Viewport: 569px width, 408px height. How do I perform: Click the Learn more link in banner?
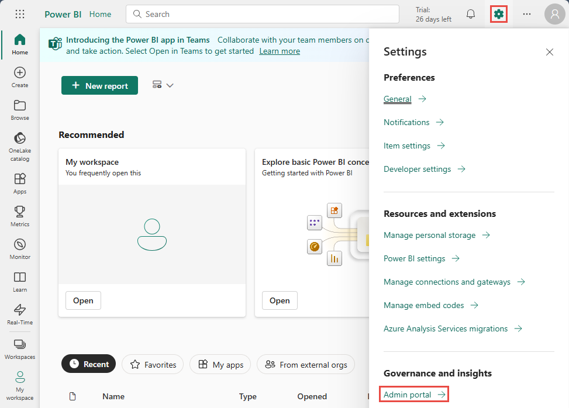point(280,51)
